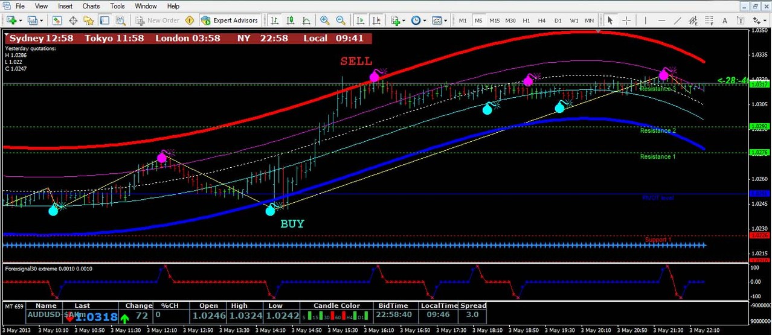This screenshot has width=772, height=335.
Task: Toggle Chart Shift from right border
Action: click(x=376, y=20)
